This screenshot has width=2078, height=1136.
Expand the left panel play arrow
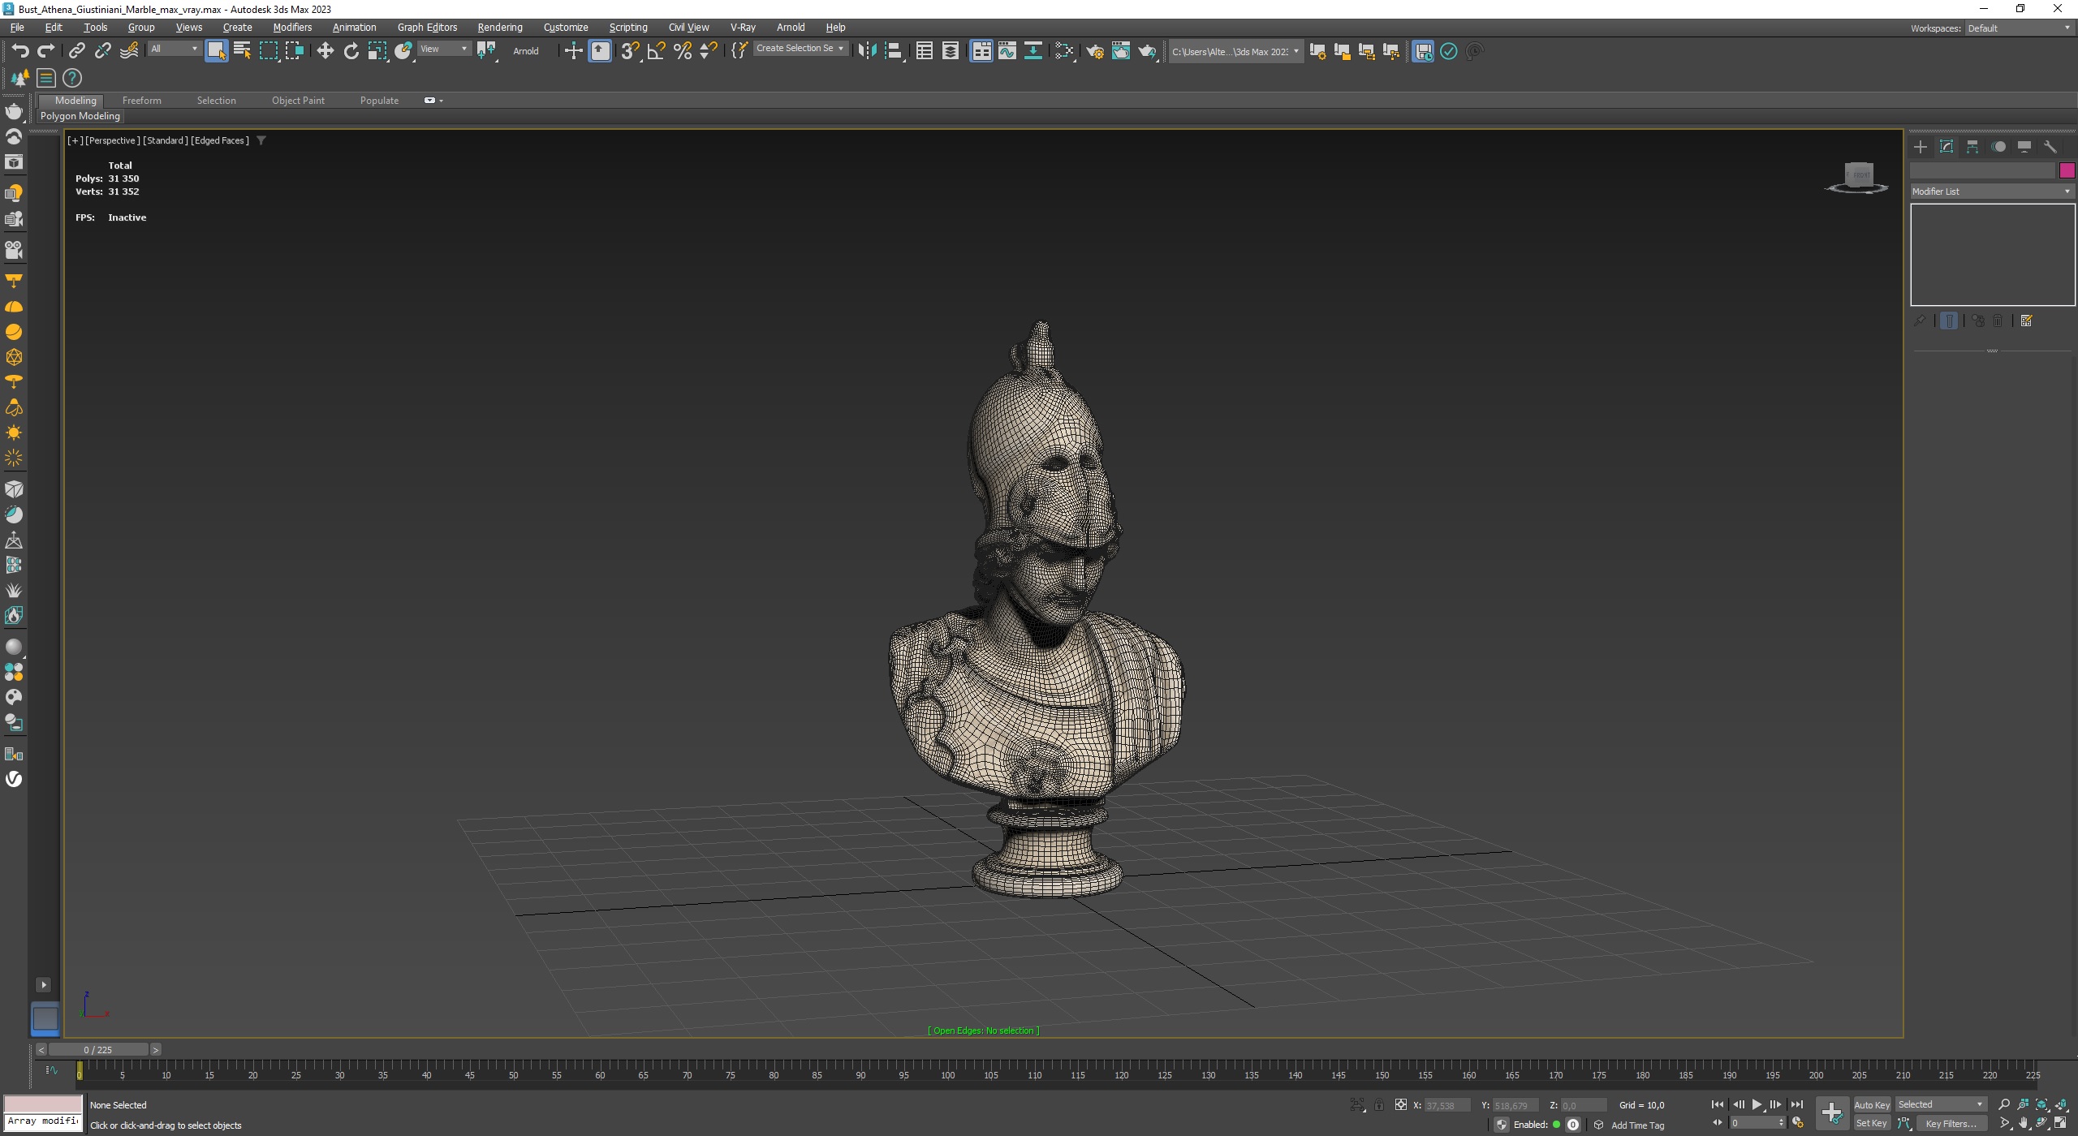44,984
